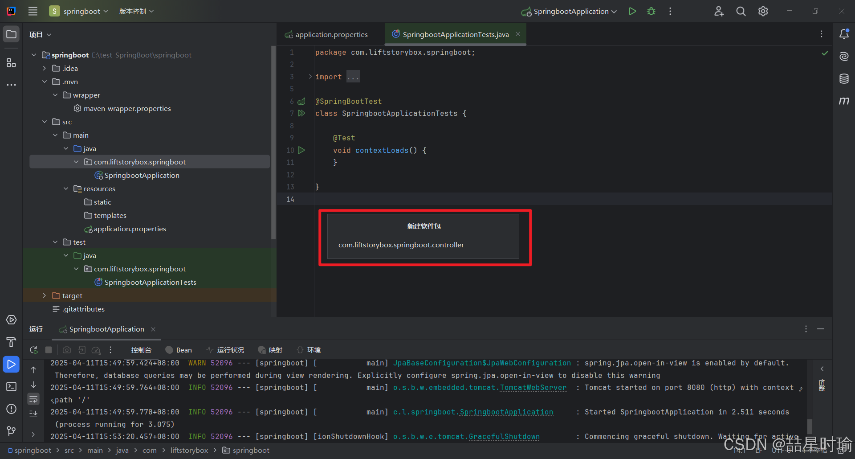This screenshot has width=855, height=459.
Task: Open the Notifications bell
Action: click(x=844, y=34)
